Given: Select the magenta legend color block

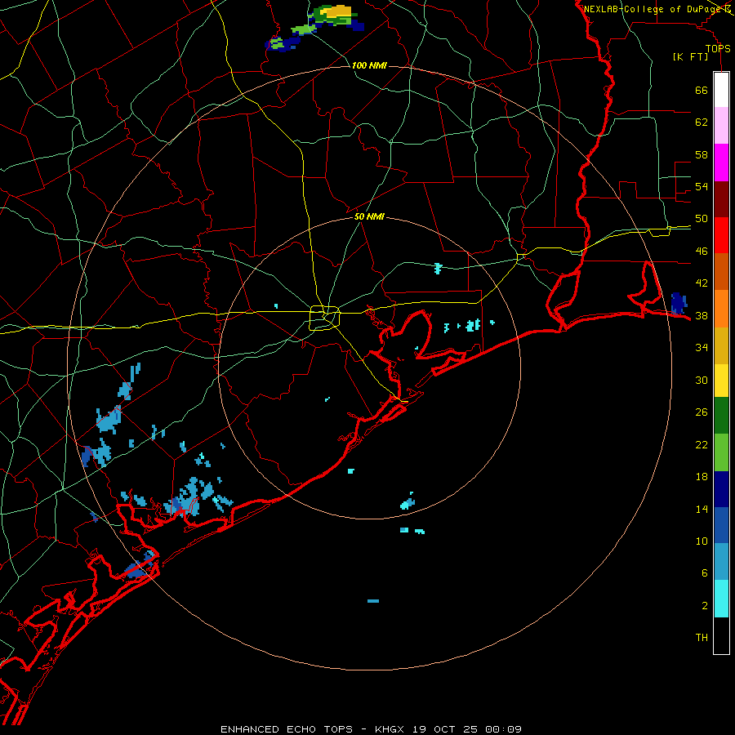Looking at the screenshot, I should tap(721, 163).
